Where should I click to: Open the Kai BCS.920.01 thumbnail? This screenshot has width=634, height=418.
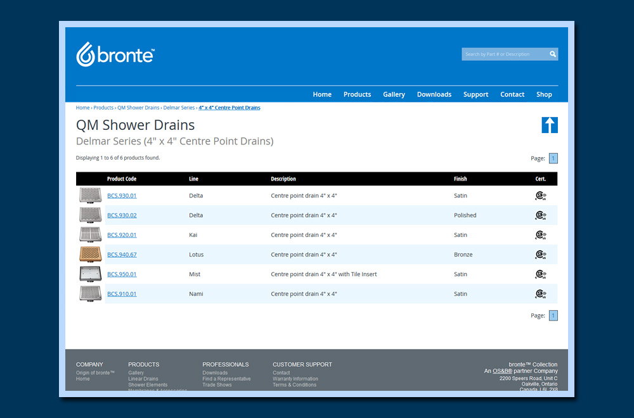90,234
